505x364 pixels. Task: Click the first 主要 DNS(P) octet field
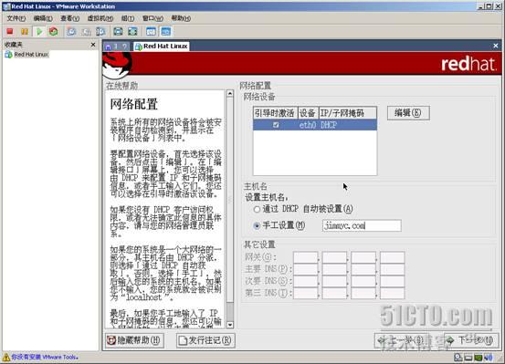[x=306, y=269]
